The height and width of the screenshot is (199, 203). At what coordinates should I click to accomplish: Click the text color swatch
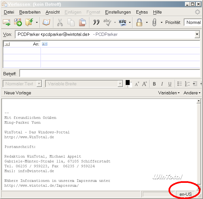click(x=128, y=83)
